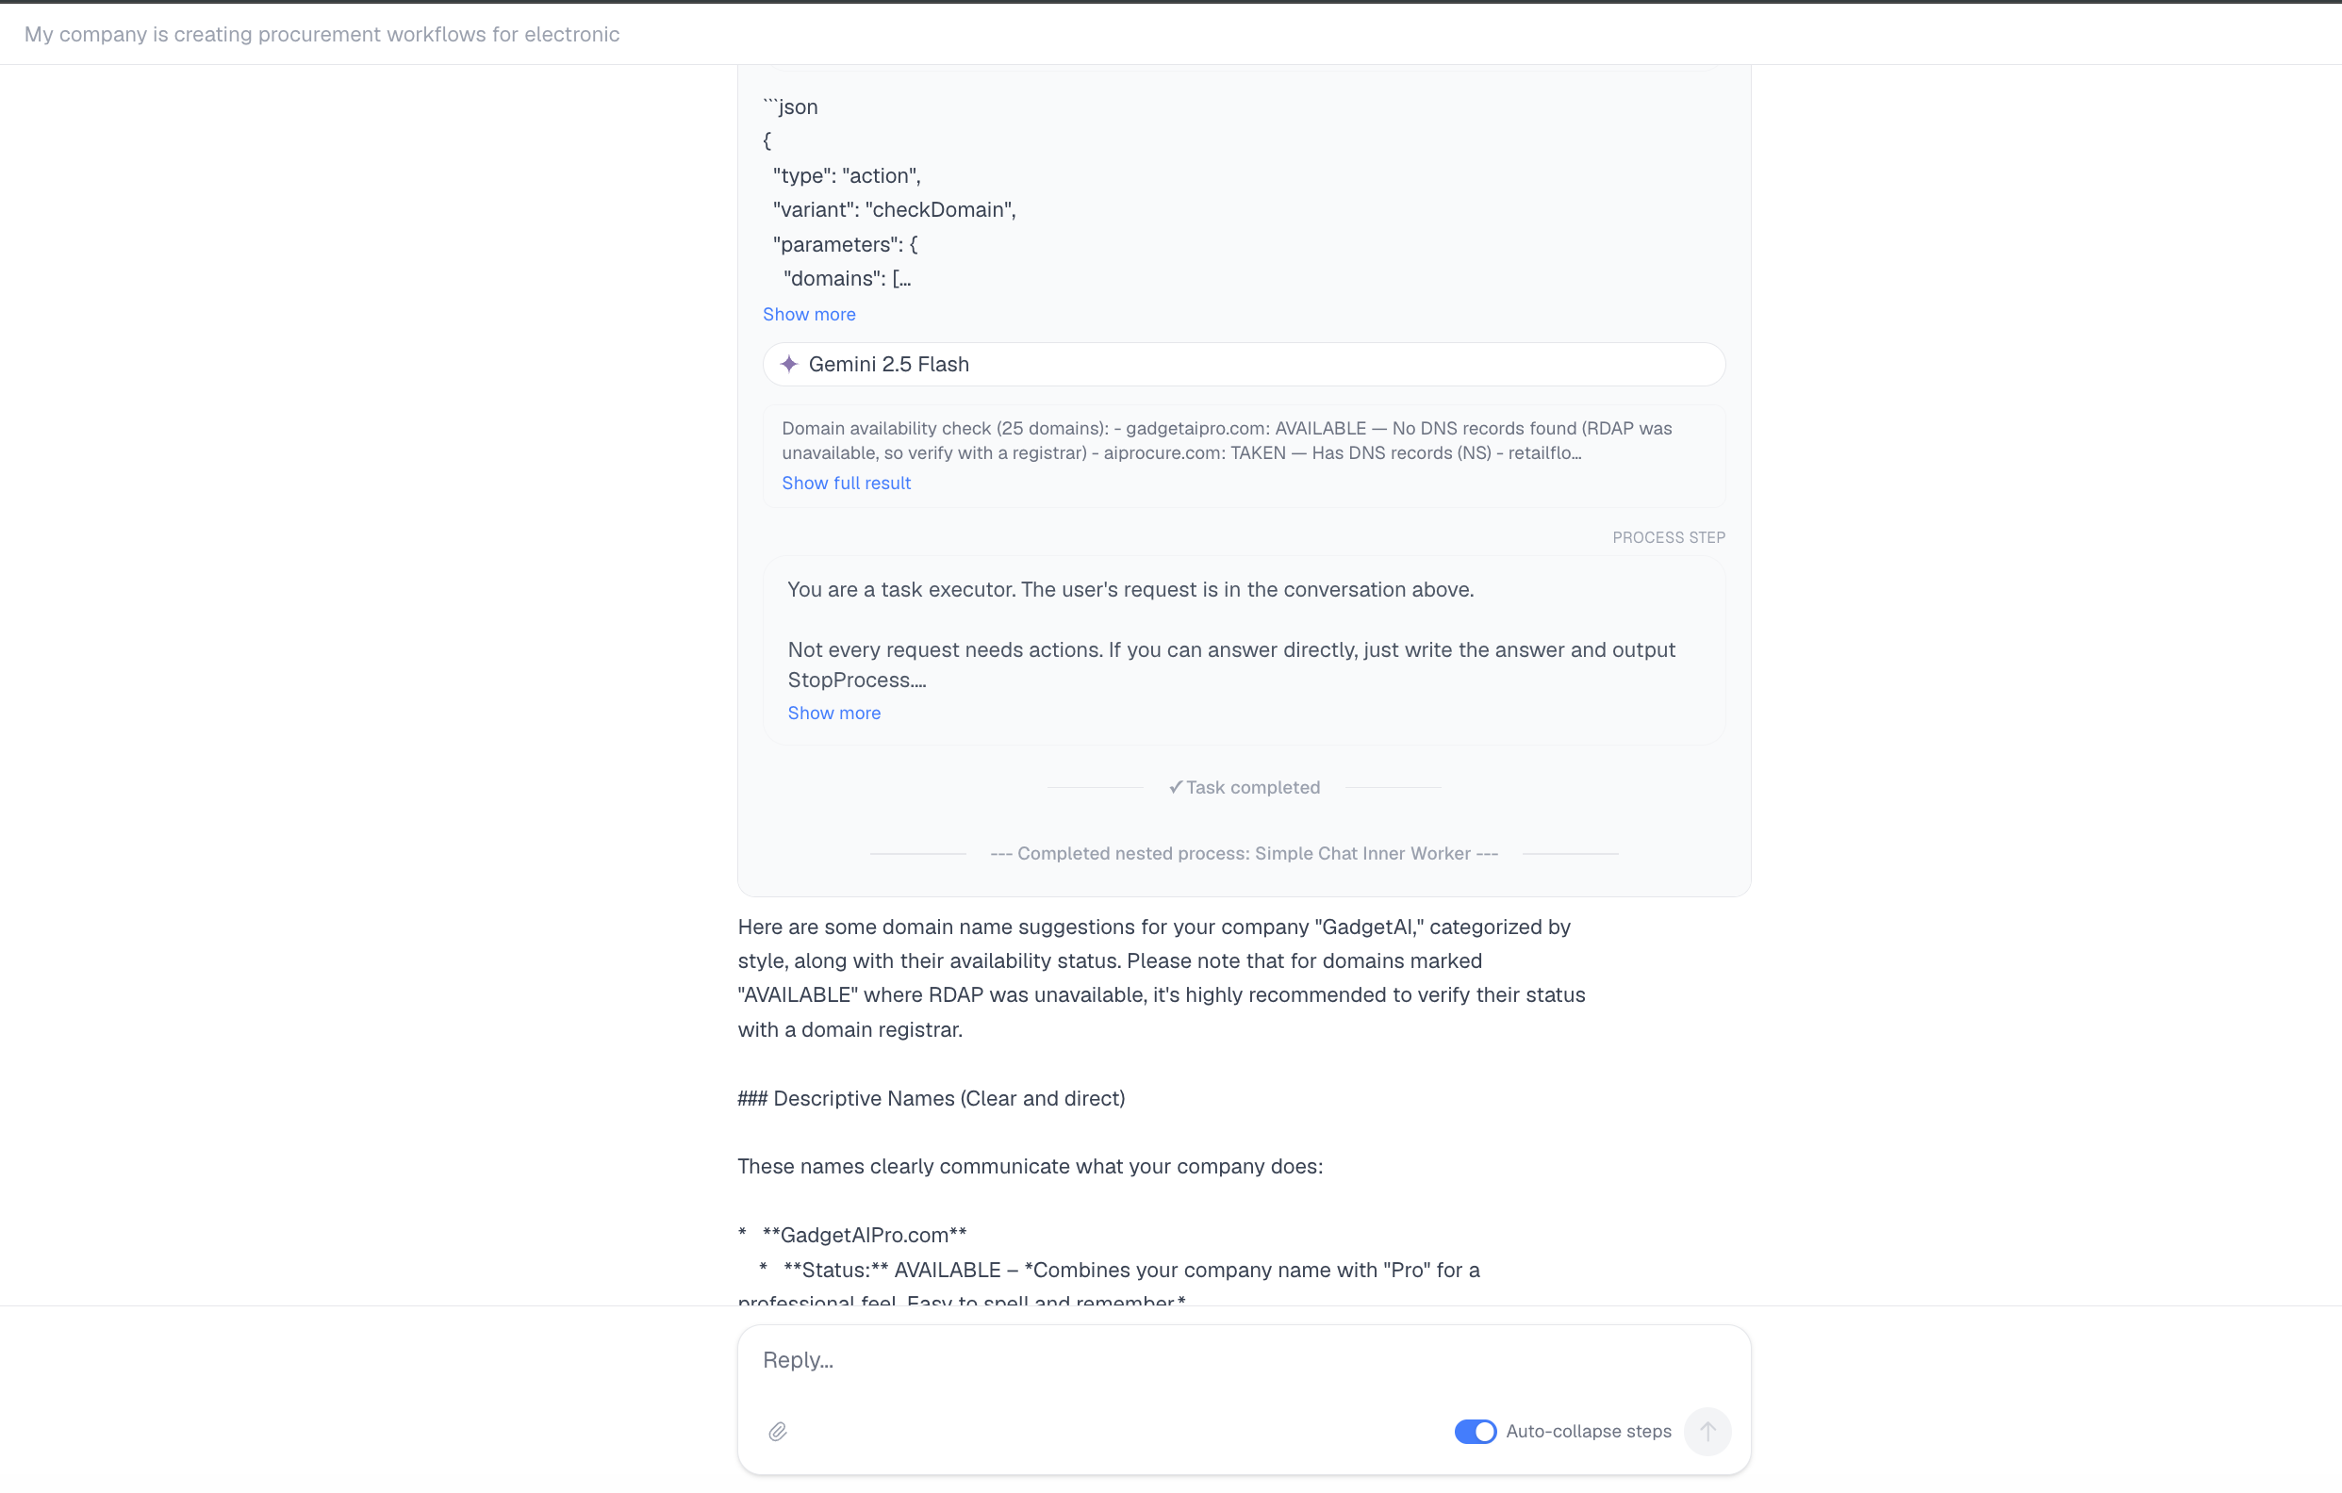
Task: Click the "type": "action" line
Action: [846, 176]
